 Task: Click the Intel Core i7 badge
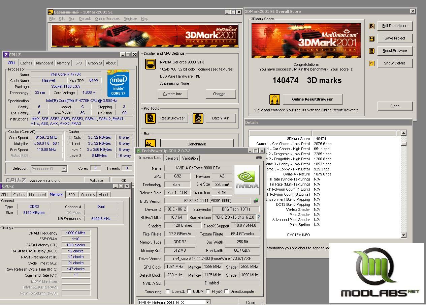(118, 83)
